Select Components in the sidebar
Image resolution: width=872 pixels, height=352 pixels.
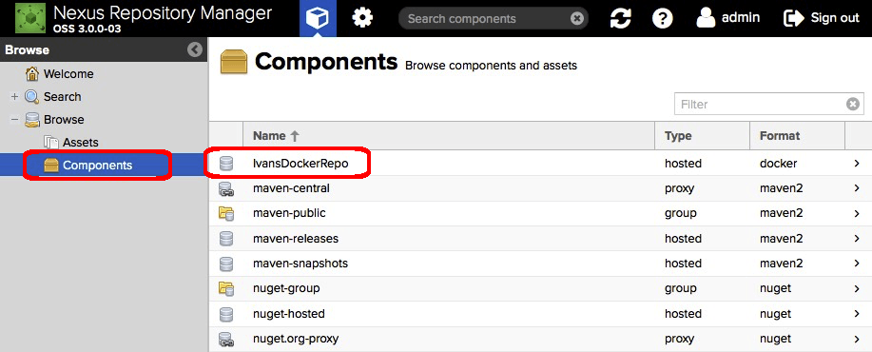click(x=97, y=166)
